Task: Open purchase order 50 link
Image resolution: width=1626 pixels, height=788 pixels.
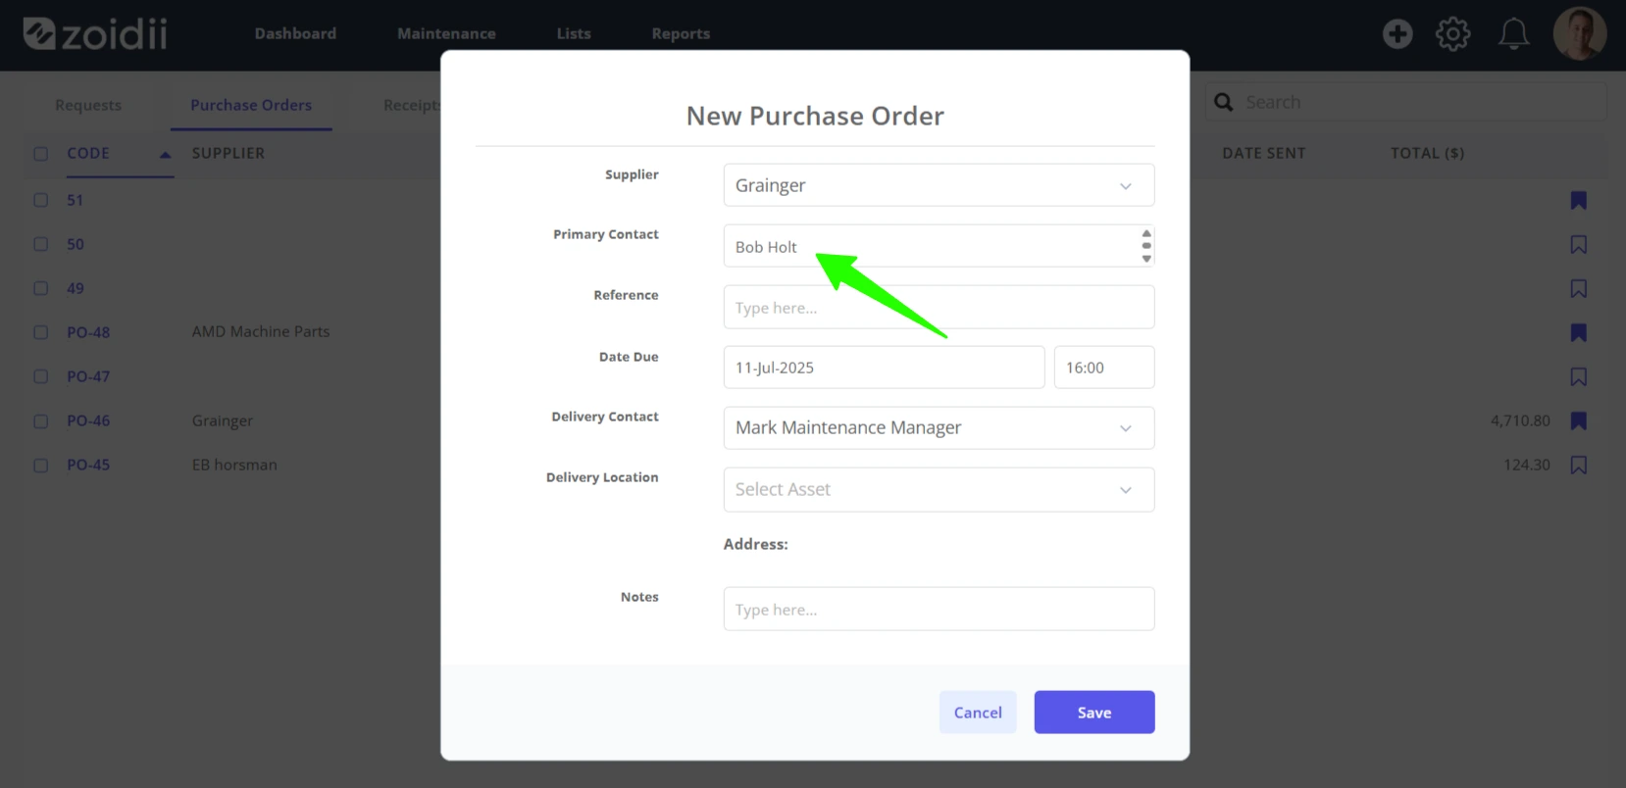Action: tap(76, 244)
